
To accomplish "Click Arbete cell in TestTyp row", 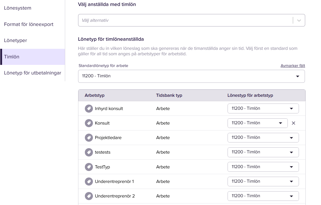I will tap(163, 167).
